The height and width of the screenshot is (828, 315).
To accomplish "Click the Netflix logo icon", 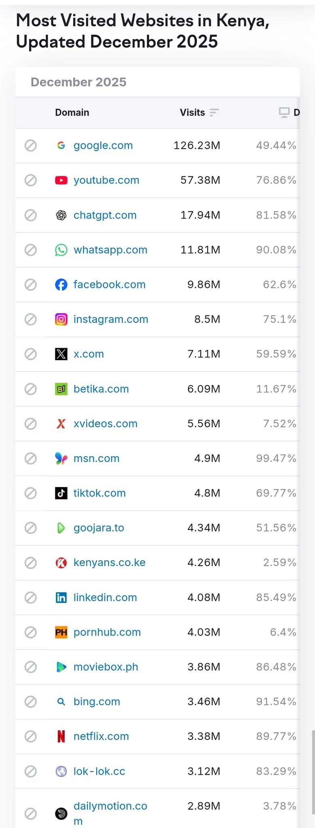I will (61, 736).
